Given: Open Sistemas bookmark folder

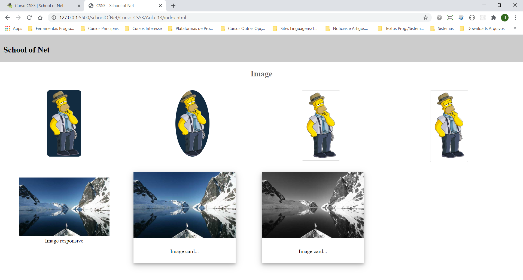Looking at the screenshot, I should (442, 29).
